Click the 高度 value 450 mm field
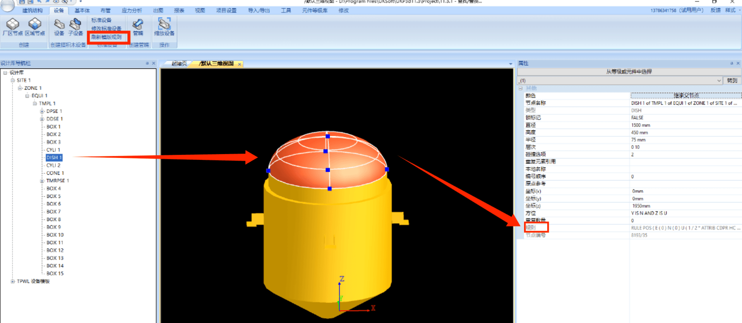 (x=685, y=133)
